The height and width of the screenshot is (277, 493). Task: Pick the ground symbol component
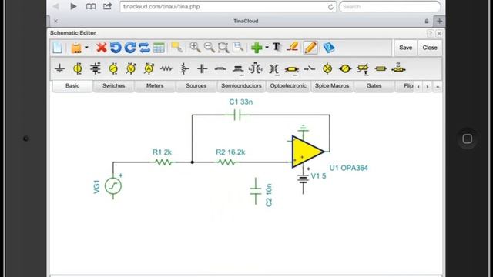tap(60, 68)
